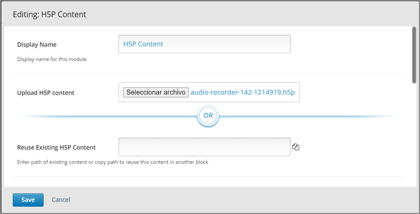Screen dimensions: 420x214
Task: Click the circular OR separator badge
Action: [208, 116]
